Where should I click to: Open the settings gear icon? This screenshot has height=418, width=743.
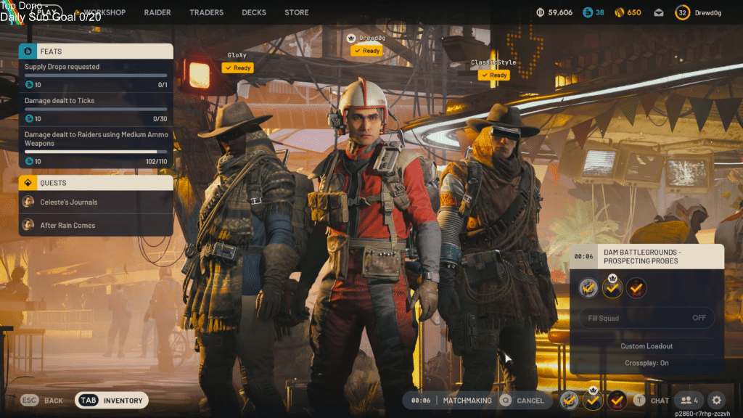716,400
